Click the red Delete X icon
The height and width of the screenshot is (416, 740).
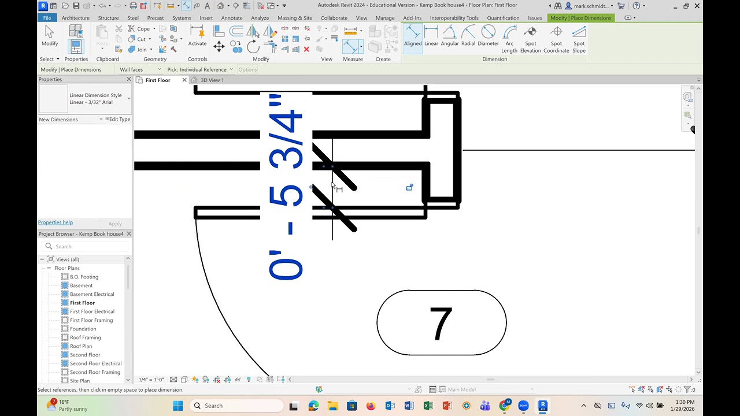pos(306,49)
